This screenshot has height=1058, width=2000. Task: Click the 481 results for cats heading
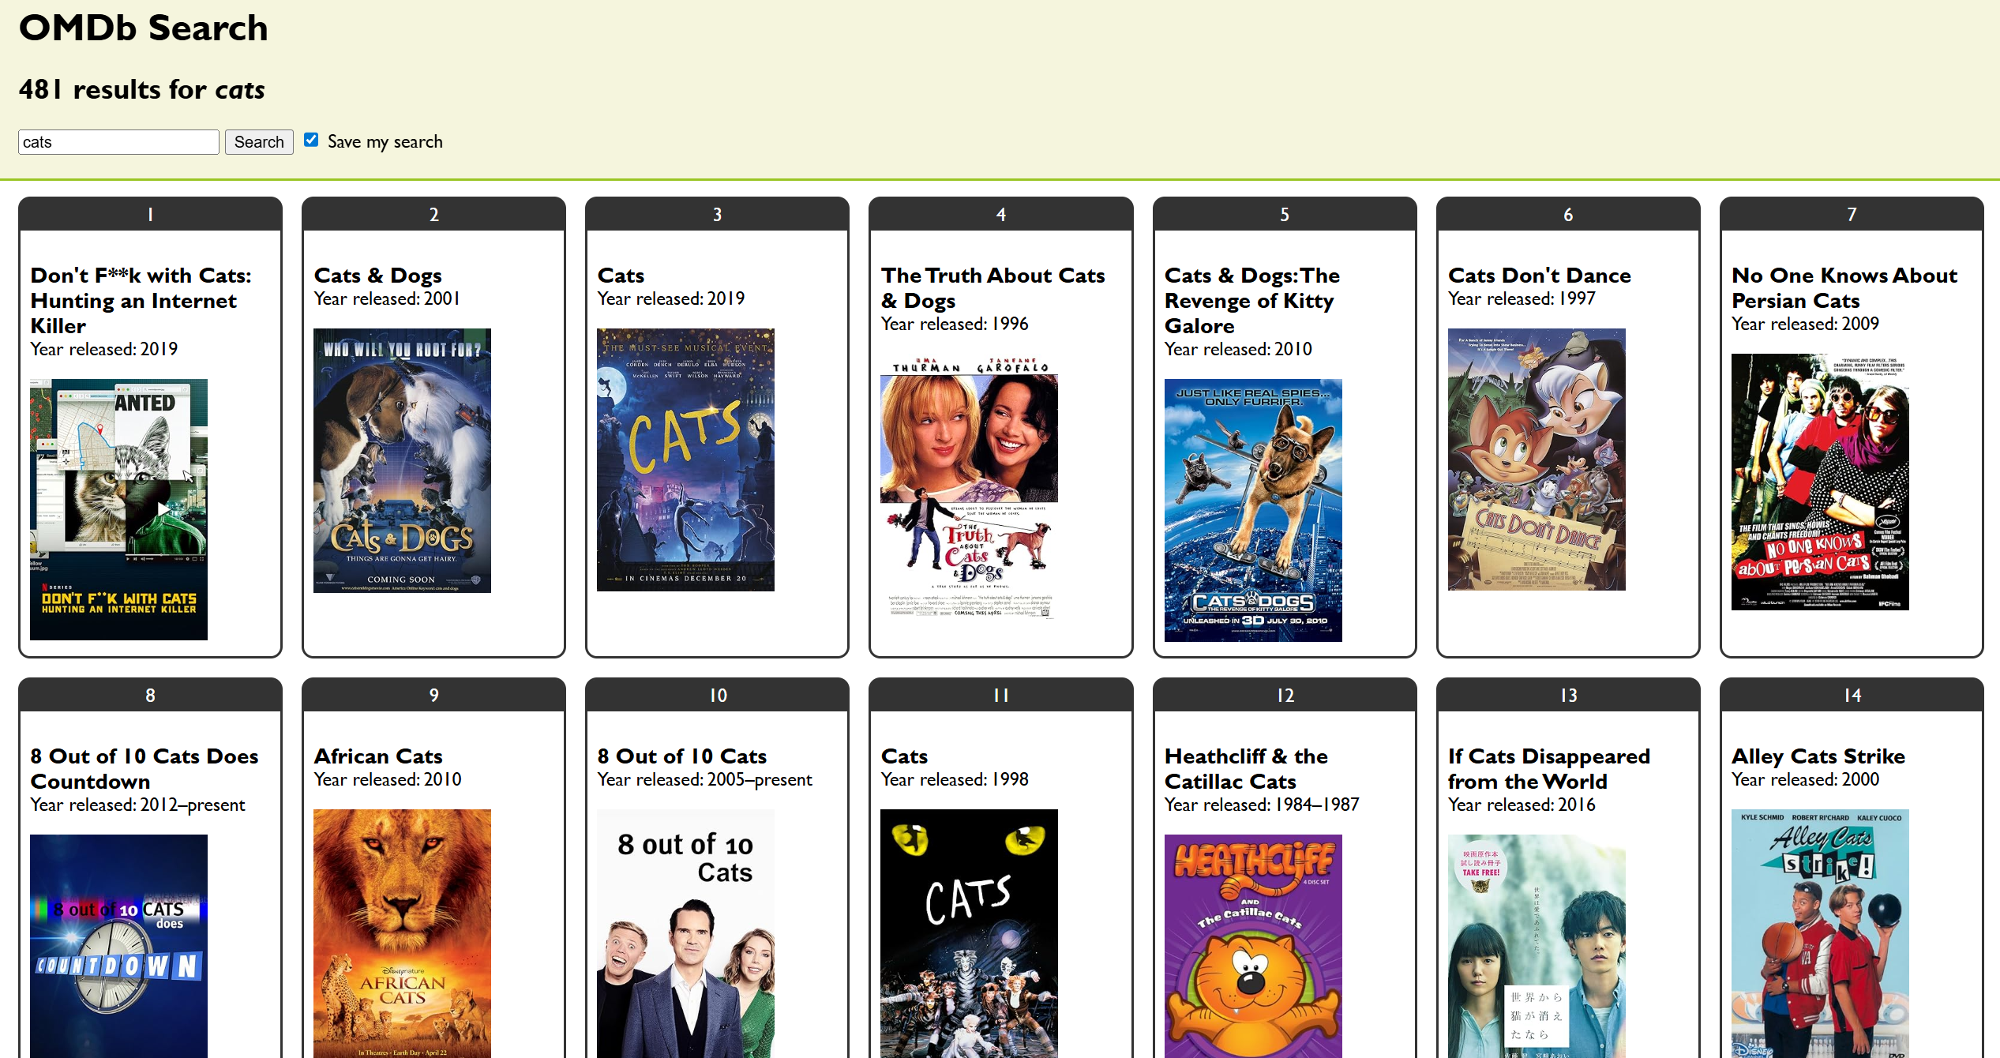pyautogui.click(x=142, y=89)
